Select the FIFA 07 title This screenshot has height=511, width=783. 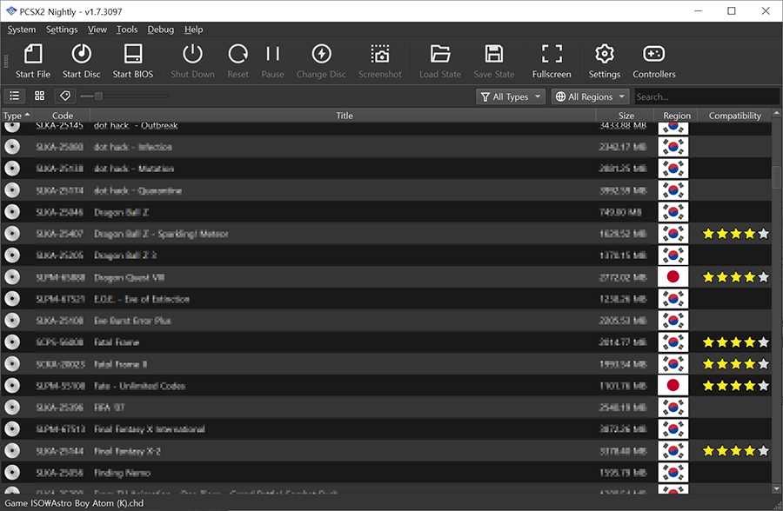[110, 408]
